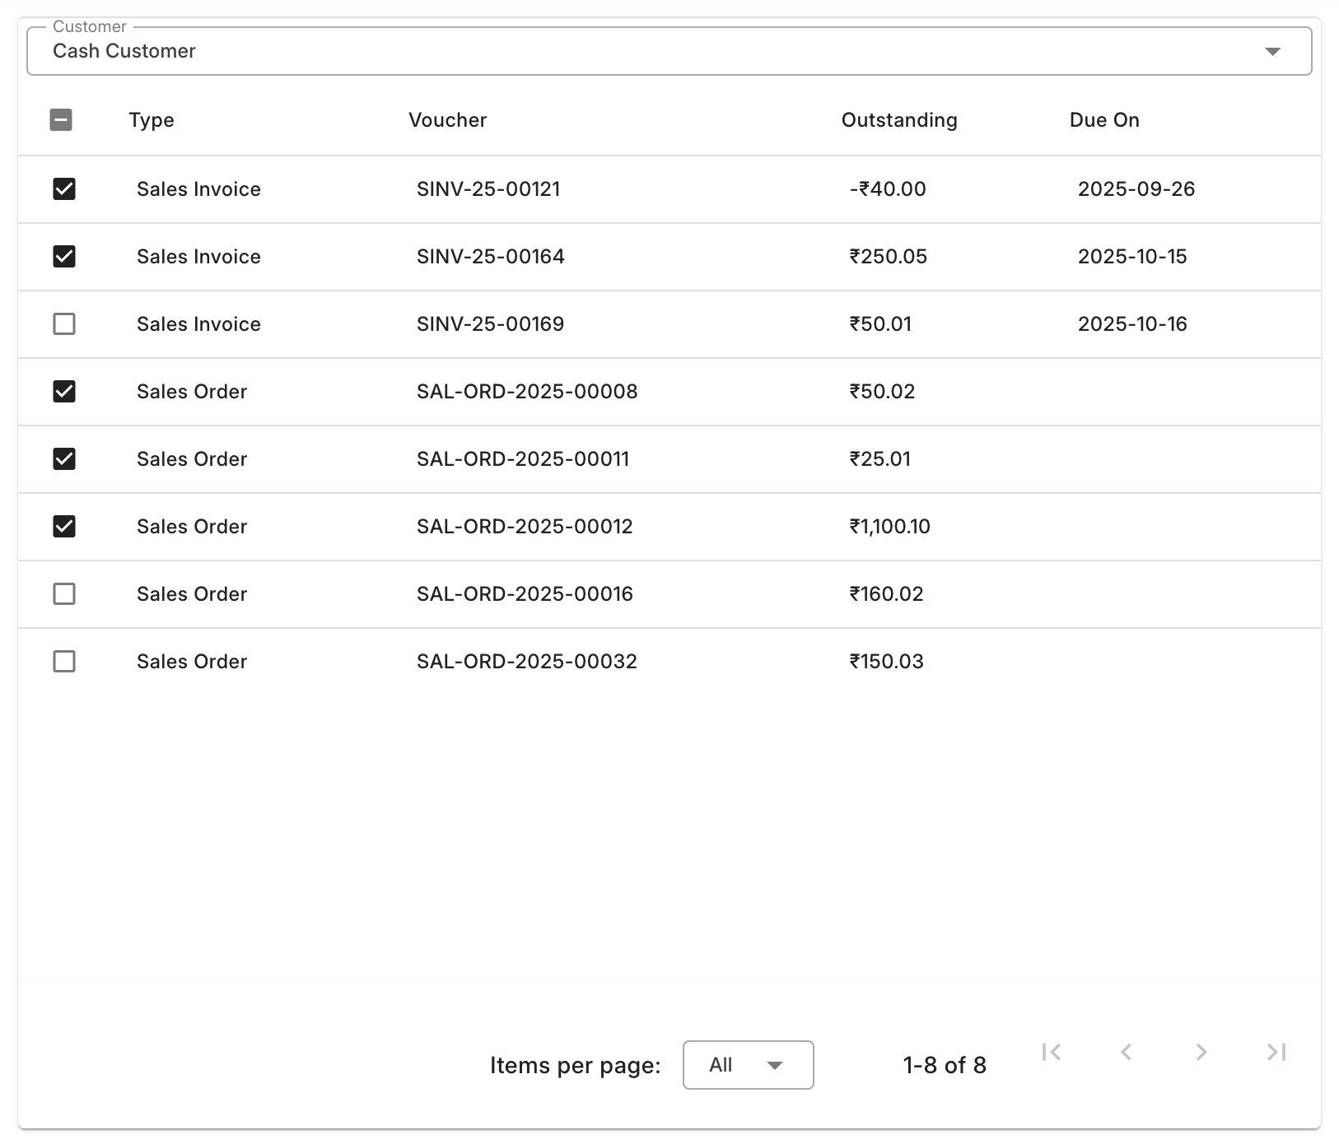The width and height of the screenshot is (1339, 1144).
Task: Uncheck the SINV-25-00121 row checkbox
Action: point(64,189)
